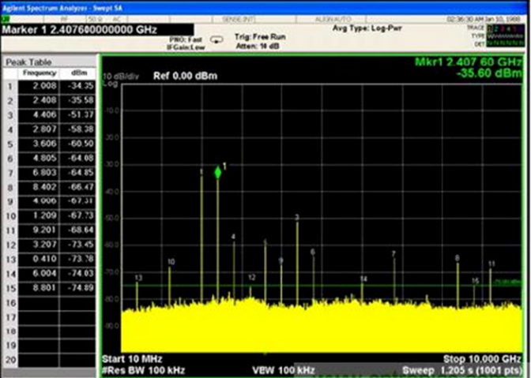Click the Stop 10.000 GHz frequency label
This screenshot has width=531, height=378.
coord(482,357)
